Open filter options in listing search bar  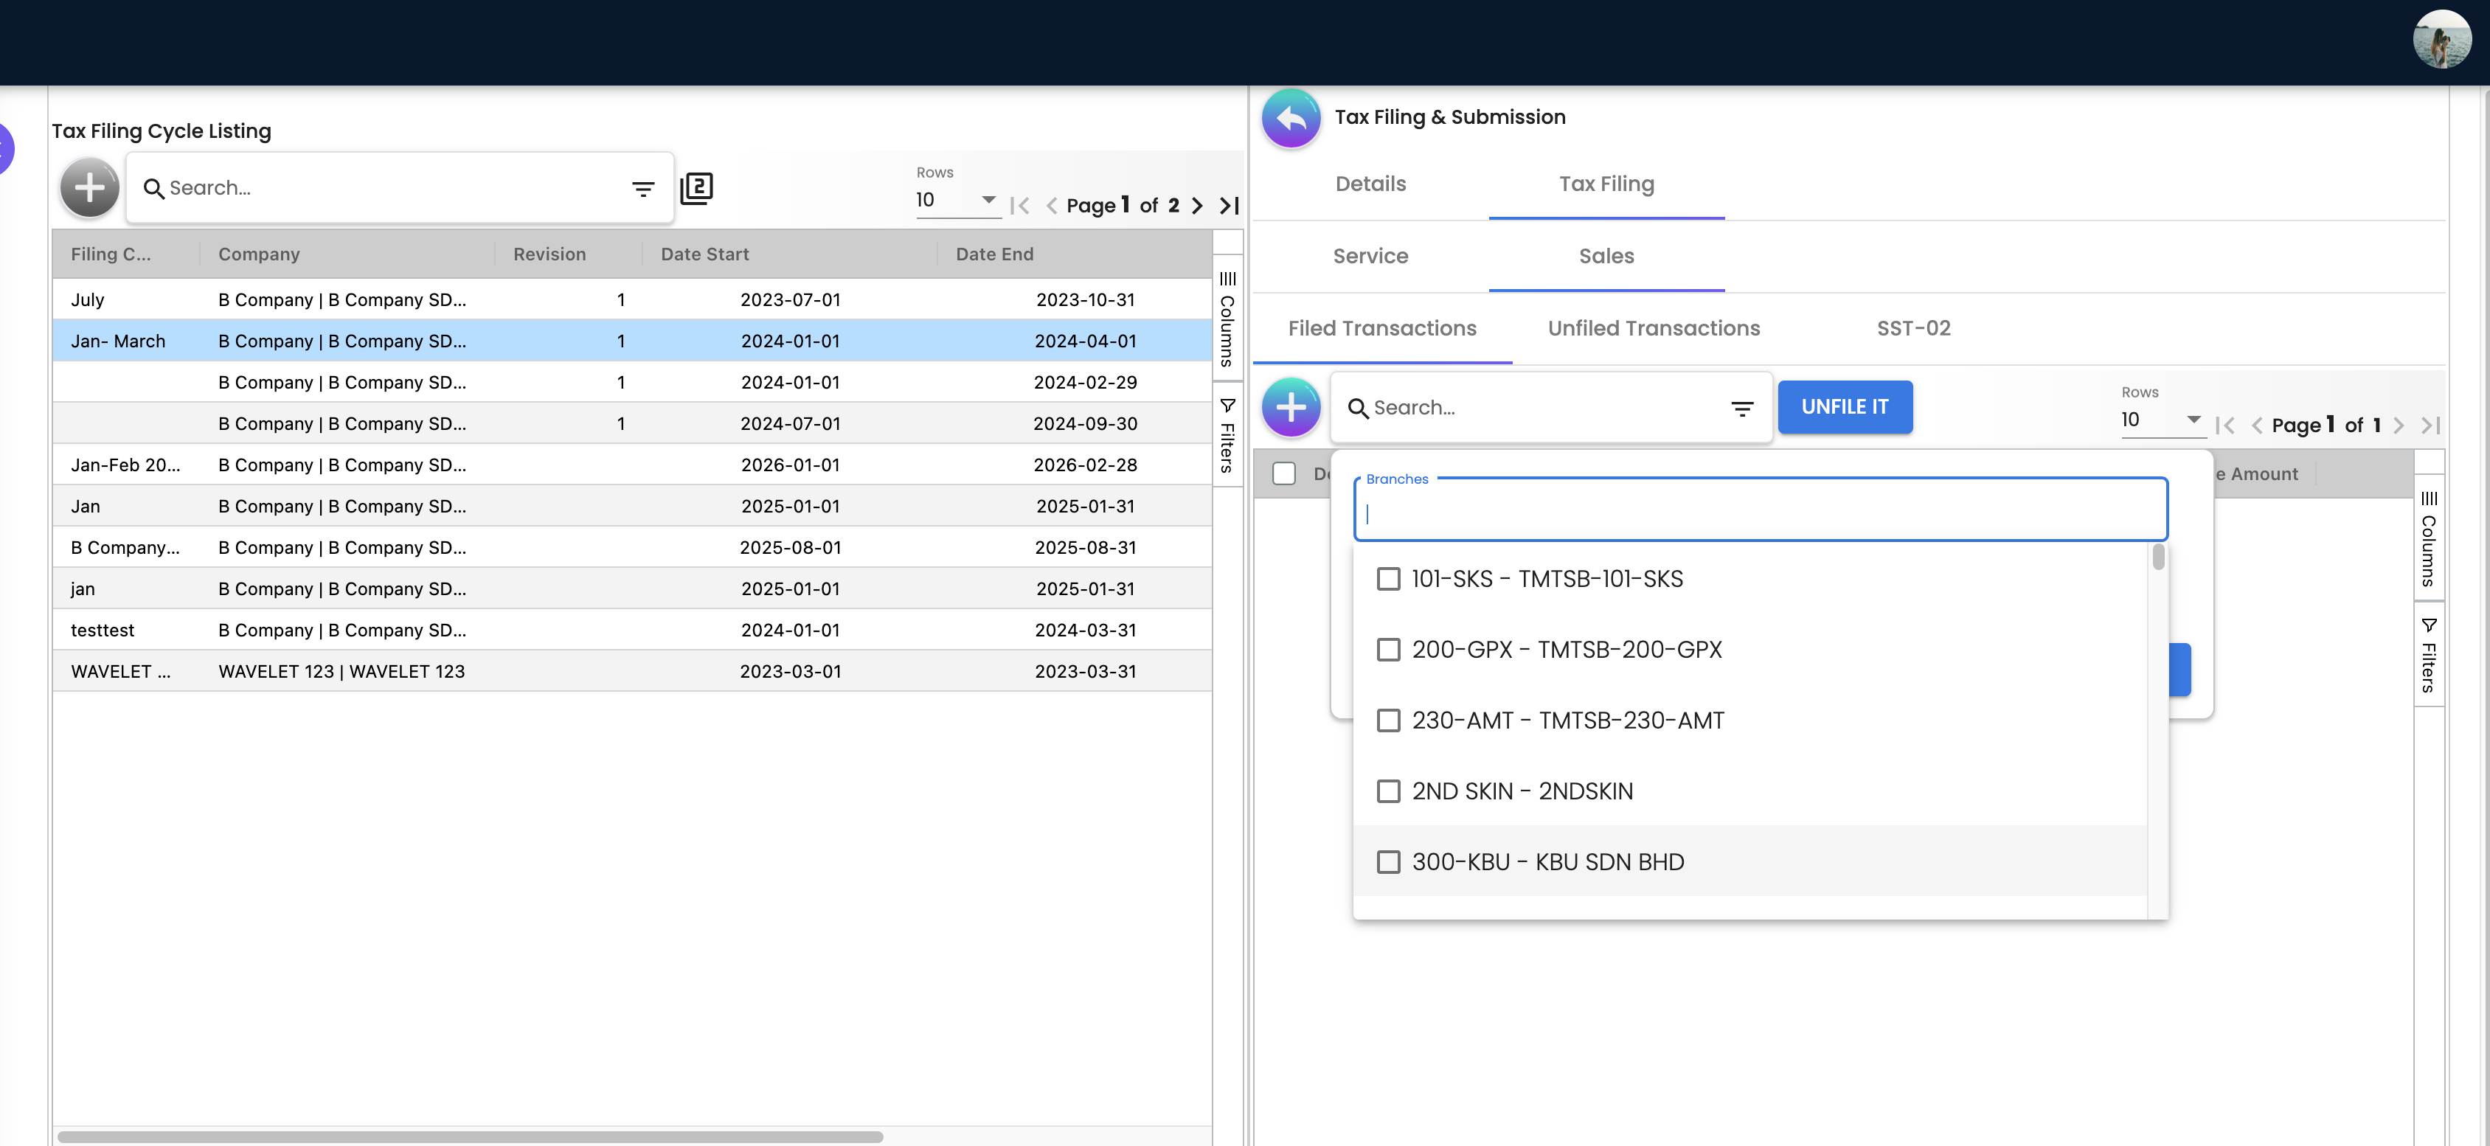point(643,189)
